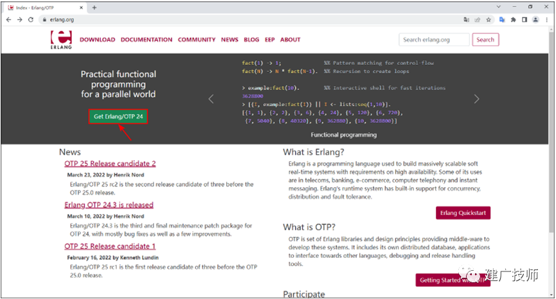Image resolution: width=556 pixels, height=299 pixels.
Task: Open a new browser tab
Action: 94,8
